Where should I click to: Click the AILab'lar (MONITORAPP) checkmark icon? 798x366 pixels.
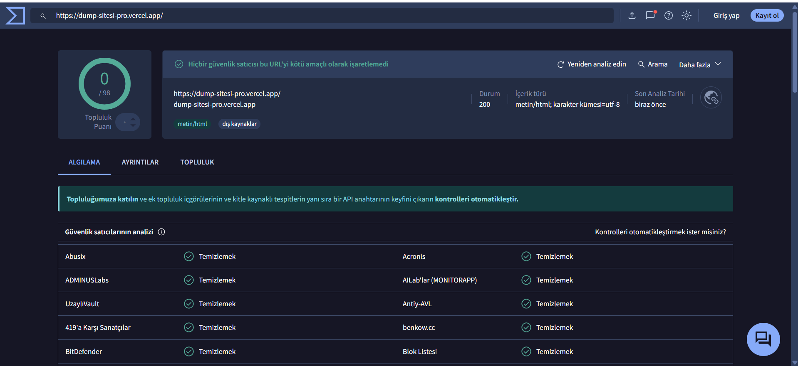pos(526,280)
